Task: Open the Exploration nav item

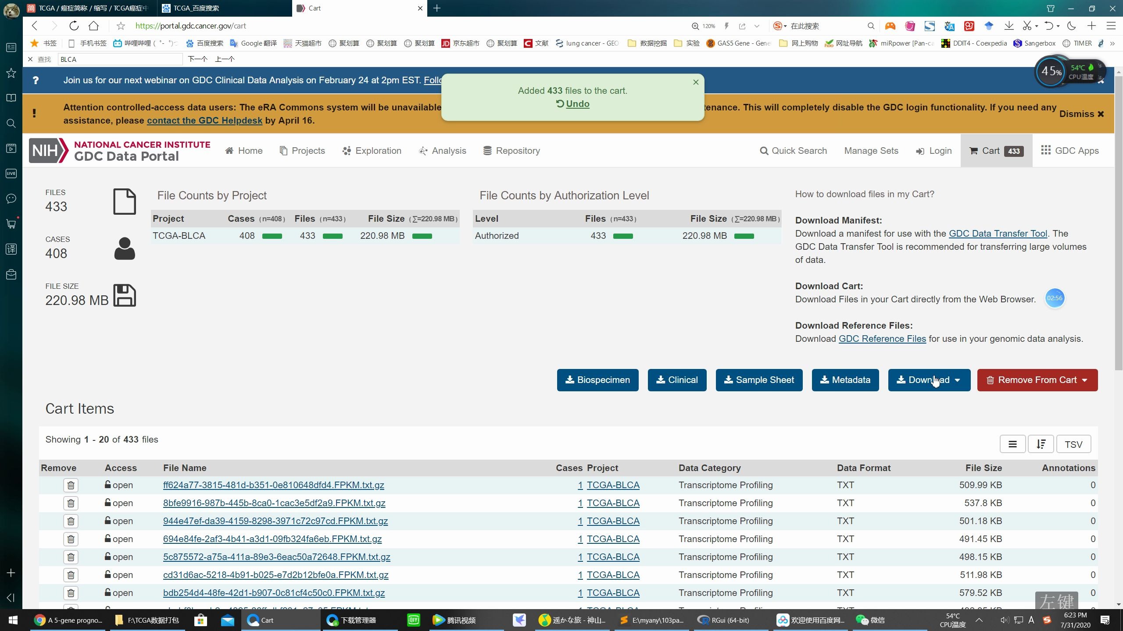Action: click(372, 151)
